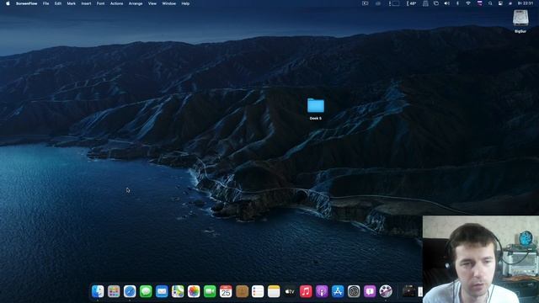
Task: Open the stack next to the Dock divider
Action: (x=409, y=291)
